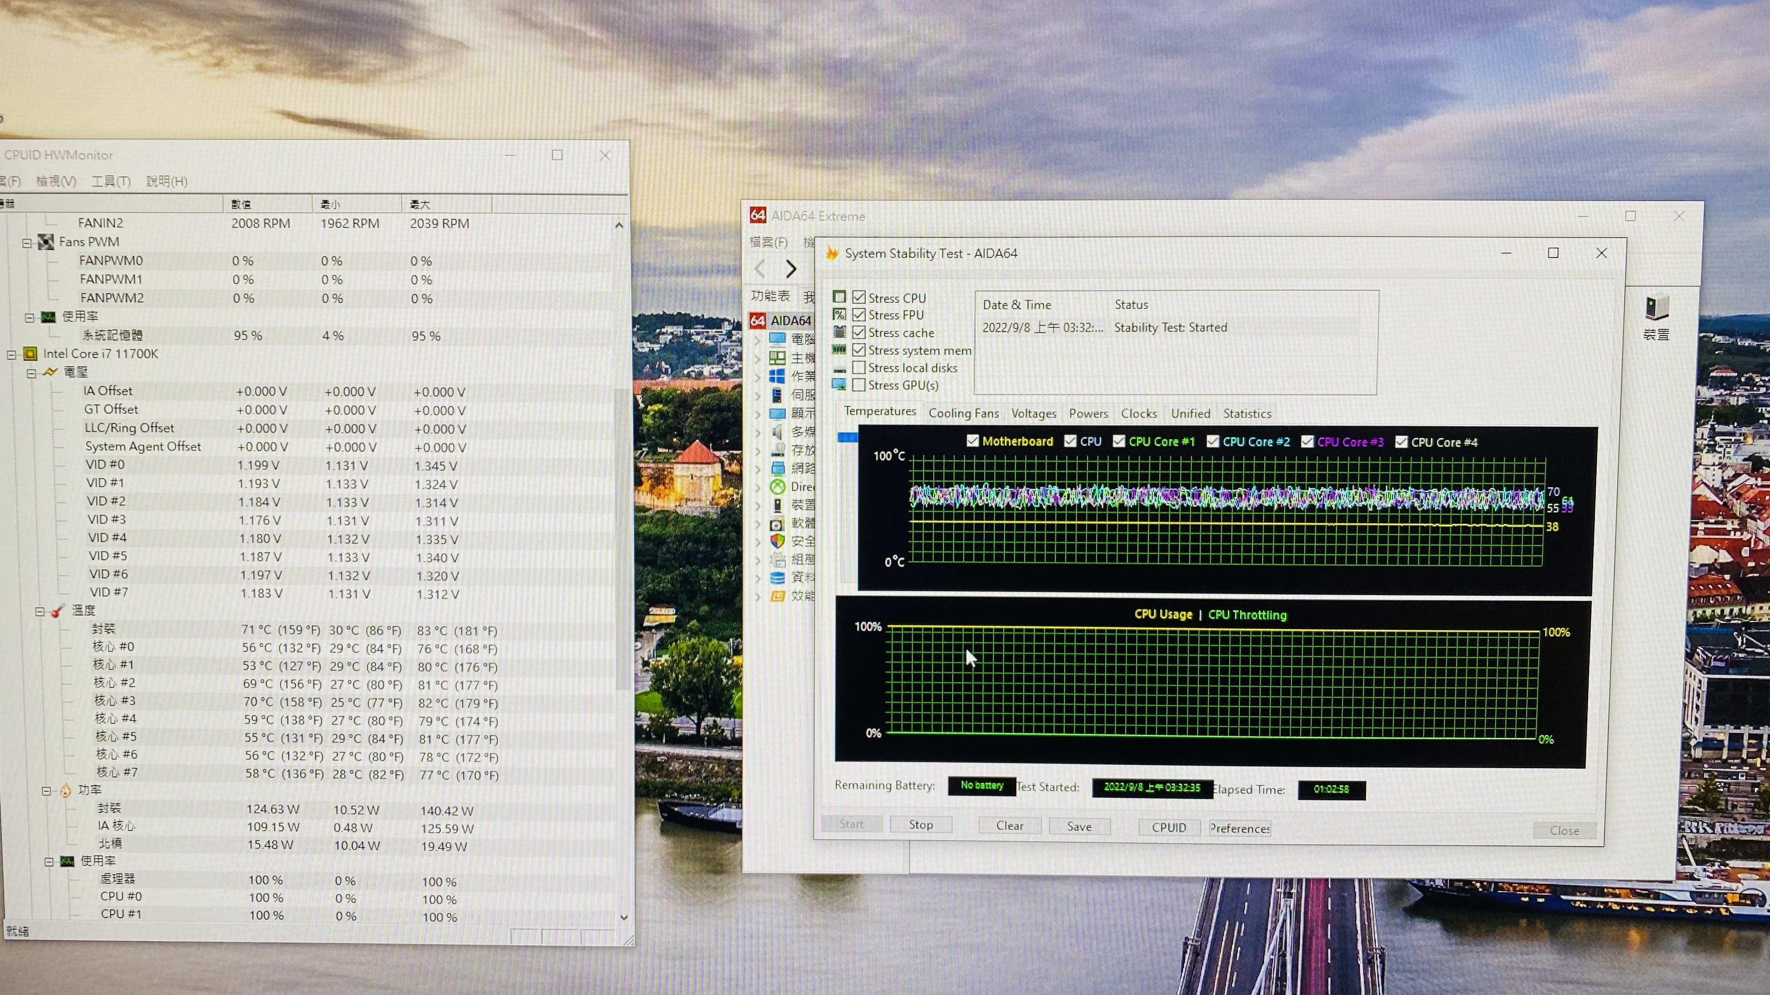Image resolution: width=1770 pixels, height=995 pixels.
Task: Click the thermometer temperature section icon
Action: pyautogui.click(x=58, y=610)
